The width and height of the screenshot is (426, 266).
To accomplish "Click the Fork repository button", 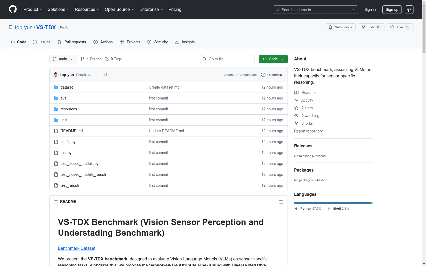I will click(371, 27).
